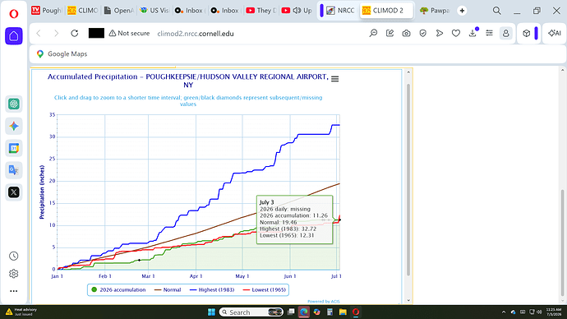Switch to the audio-playing Up YouTube tab
This screenshot has width=567, height=319.
pyautogui.click(x=297, y=11)
